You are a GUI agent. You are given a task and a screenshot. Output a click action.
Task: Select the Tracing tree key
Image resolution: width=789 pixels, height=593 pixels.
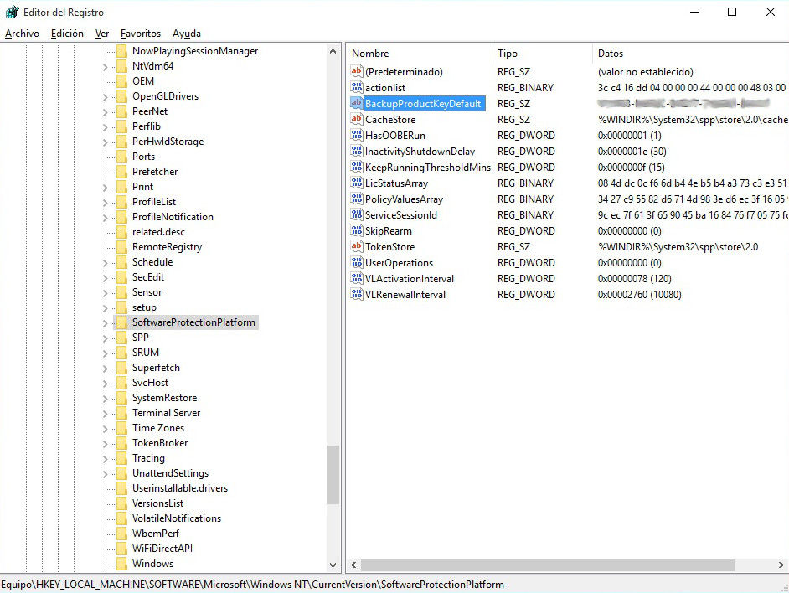pos(148,458)
